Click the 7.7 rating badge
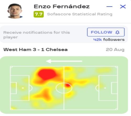 39,14
